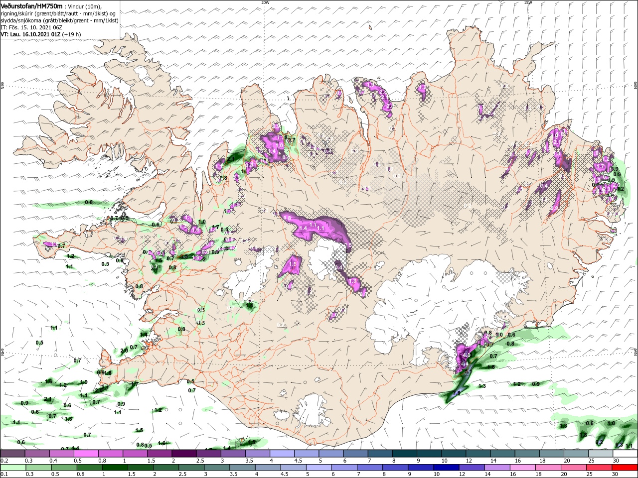
Task: Choose the darkest green lower-row swatch labeled 1
Action: tap(115, 468)
